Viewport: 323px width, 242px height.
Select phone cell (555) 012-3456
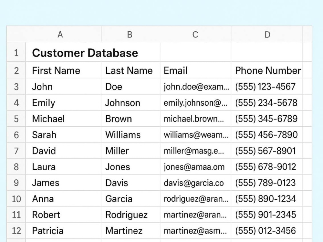click(x=267, y=230)
